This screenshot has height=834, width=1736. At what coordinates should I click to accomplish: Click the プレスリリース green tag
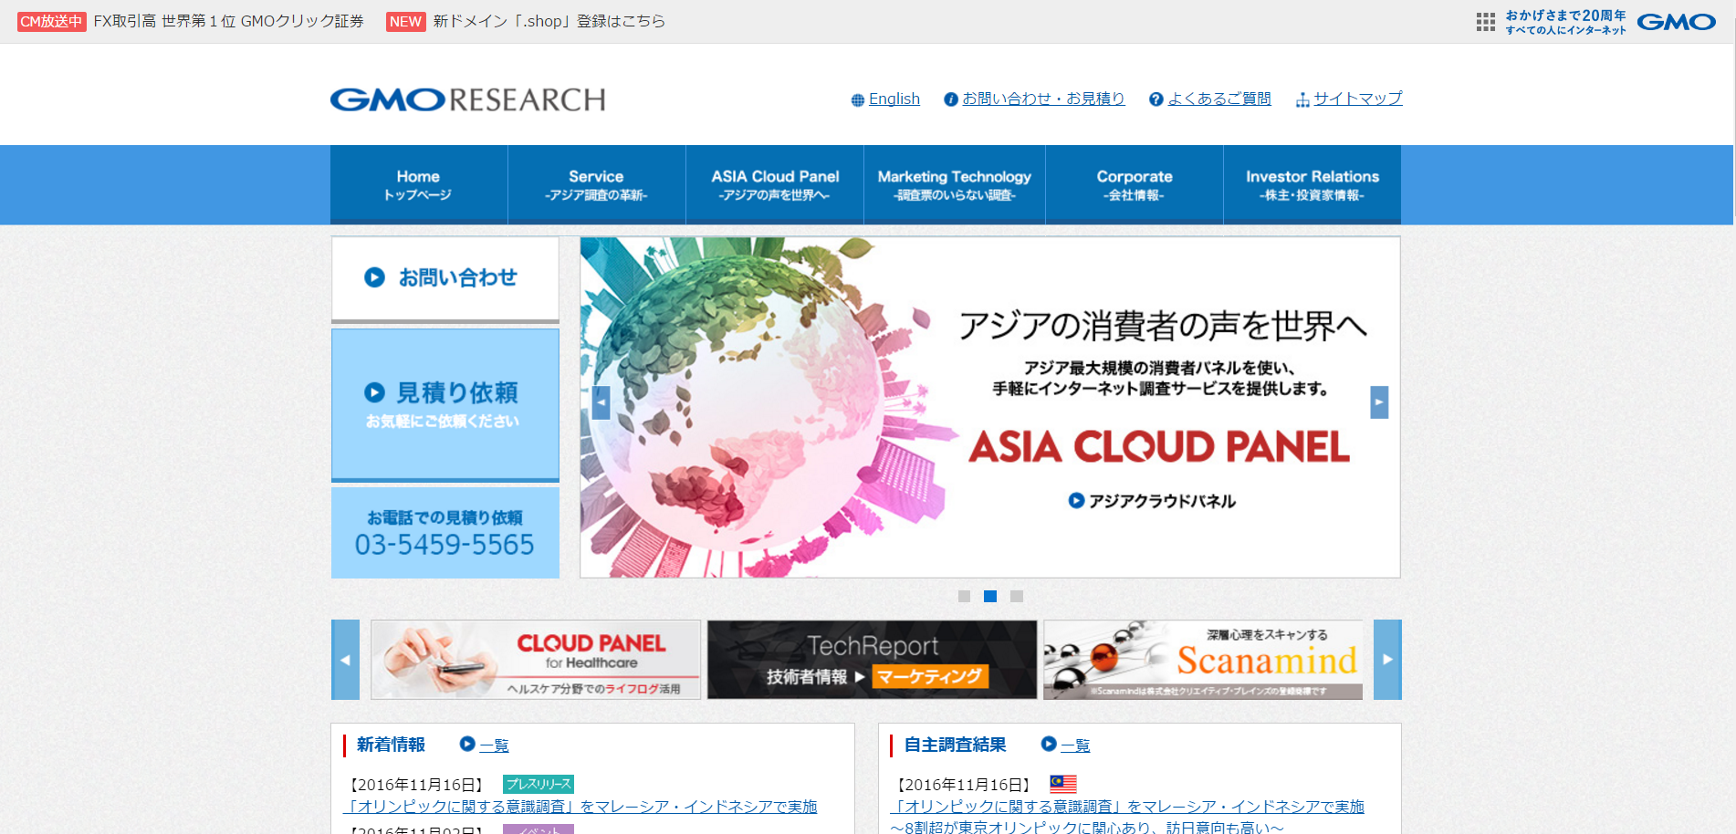539,784
